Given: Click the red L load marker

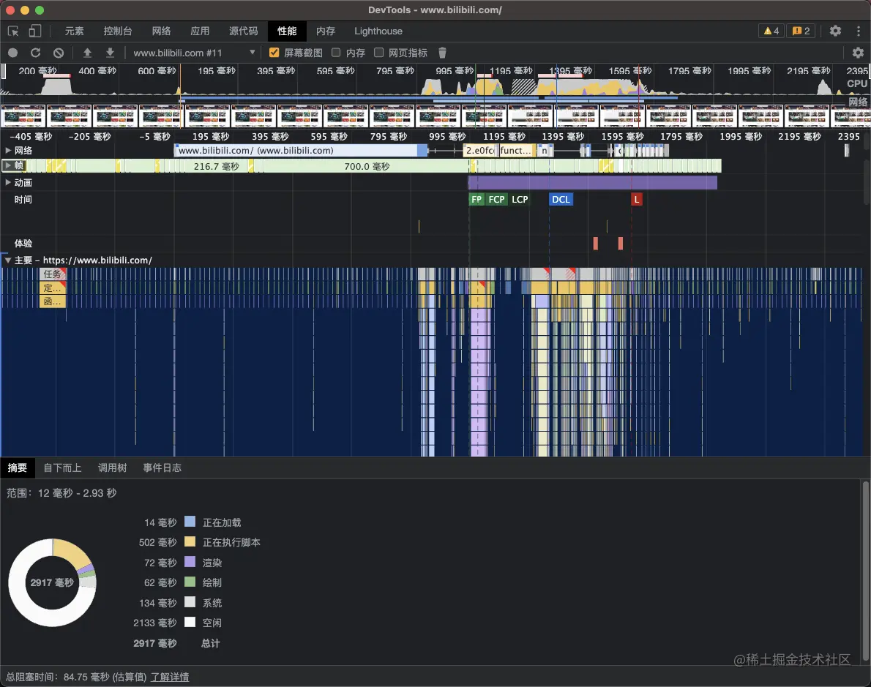Looking at the screenshot, I should (x=637, y=200).
